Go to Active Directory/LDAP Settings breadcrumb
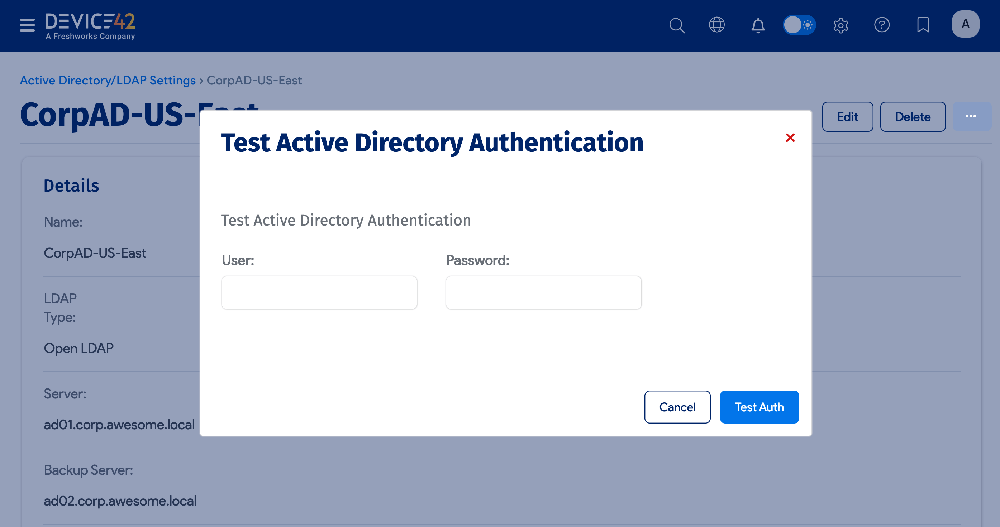Viewport: 1000px width, 527px height. (x=108, y=80)
